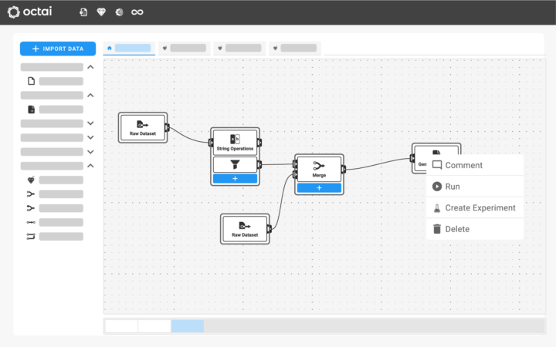
Task: Click the heart-diamond icon in sidebar list
Action: (31, 180)
